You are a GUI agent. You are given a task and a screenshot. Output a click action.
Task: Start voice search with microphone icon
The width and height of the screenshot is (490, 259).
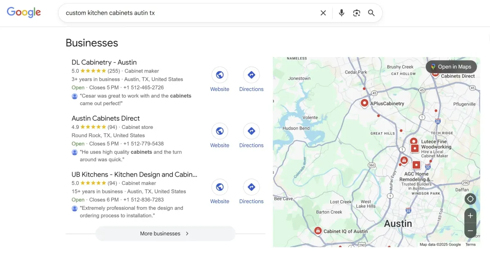pos(342,13)
